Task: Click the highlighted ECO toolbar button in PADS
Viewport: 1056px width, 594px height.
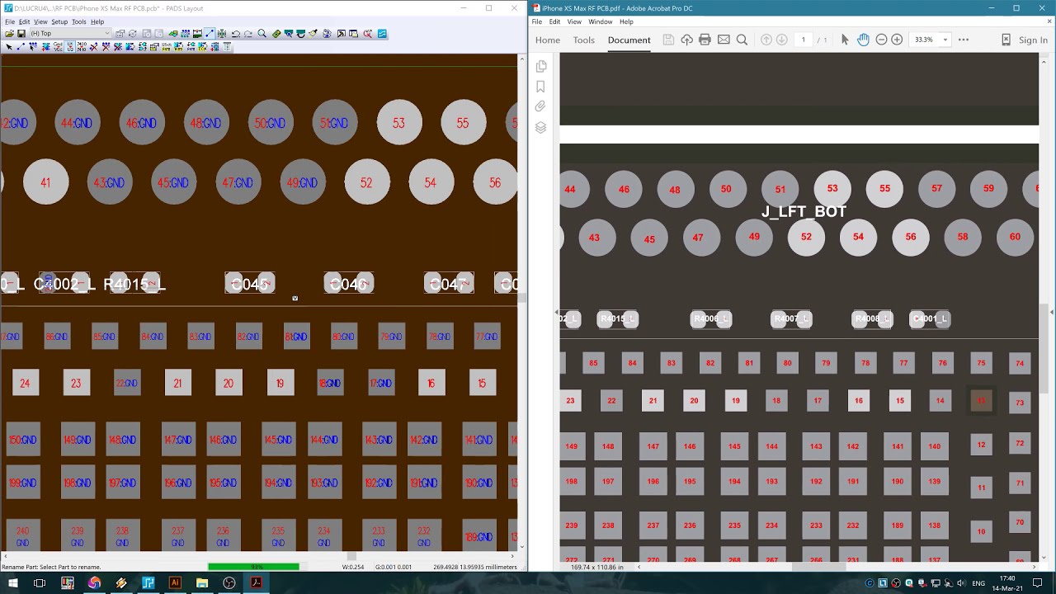Action: 210,34
